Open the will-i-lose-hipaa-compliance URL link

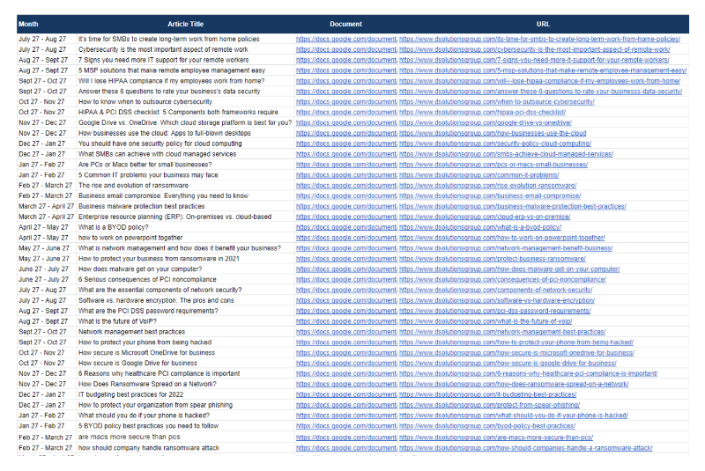click(539, 81)
